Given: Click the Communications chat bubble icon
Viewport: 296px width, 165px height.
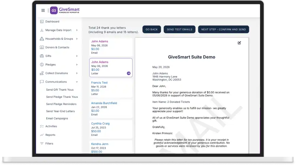Looking at the screenshot, I should 42,82.
